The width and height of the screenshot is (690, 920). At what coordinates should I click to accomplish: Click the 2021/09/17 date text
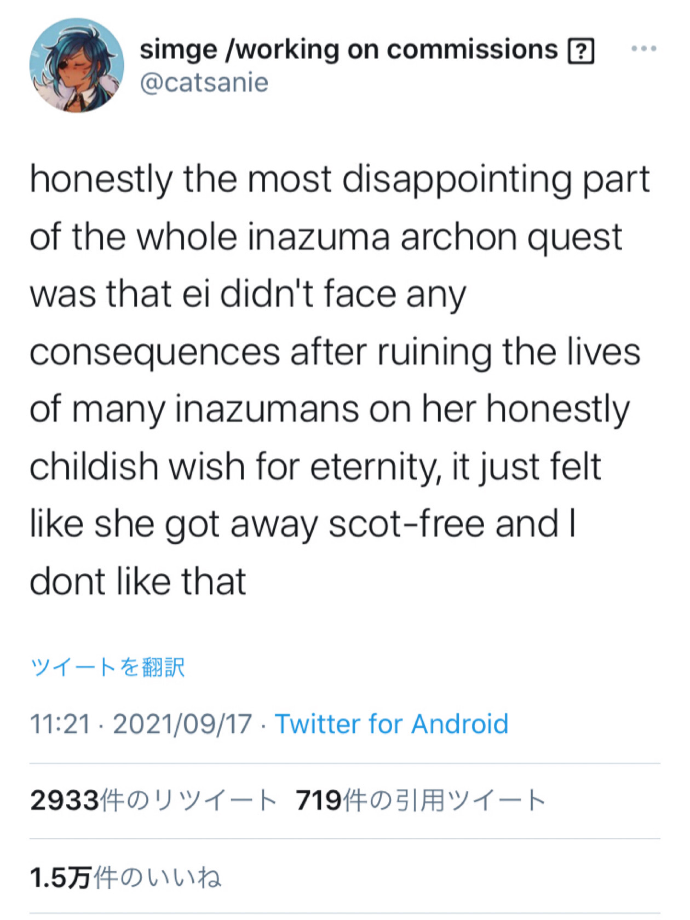(182, 724)
